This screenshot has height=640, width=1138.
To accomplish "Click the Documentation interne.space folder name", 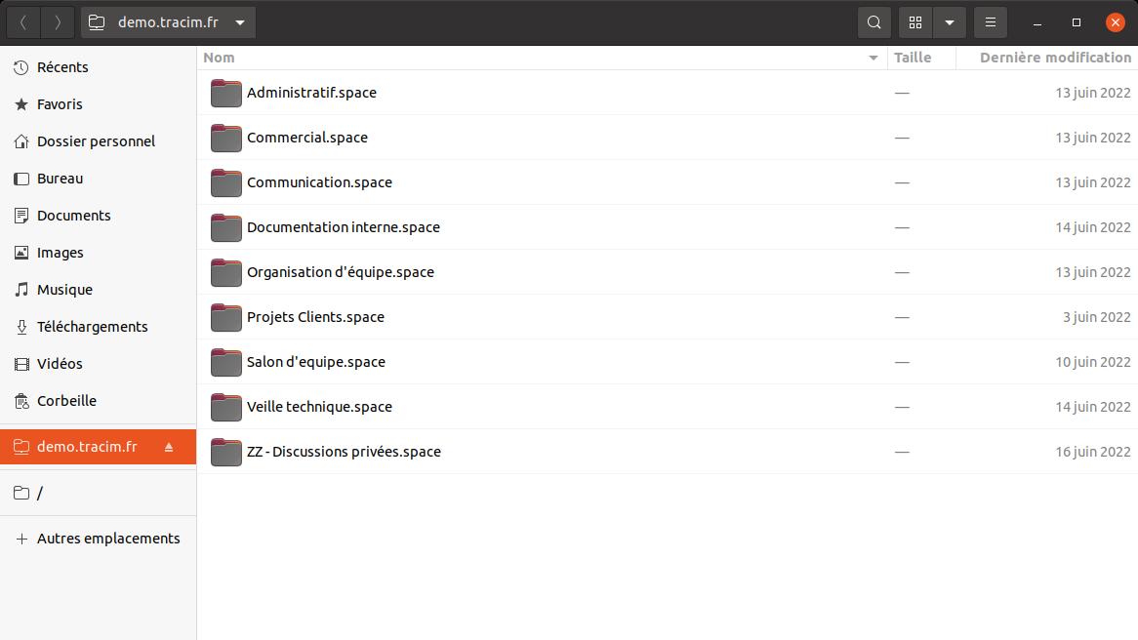I will 343,227.
